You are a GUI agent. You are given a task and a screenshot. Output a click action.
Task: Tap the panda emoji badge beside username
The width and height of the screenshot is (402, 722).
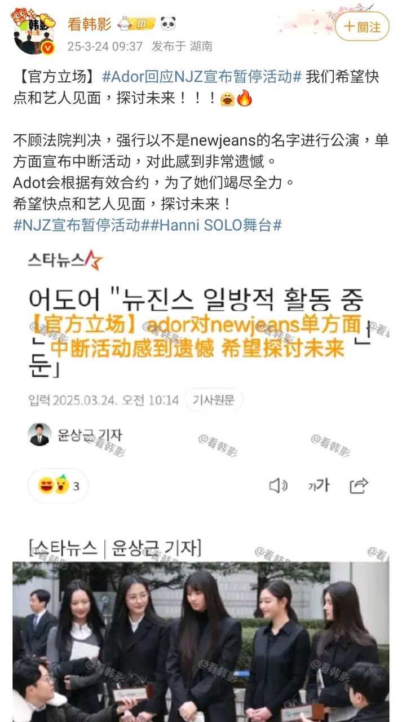[x=167, y=24]
